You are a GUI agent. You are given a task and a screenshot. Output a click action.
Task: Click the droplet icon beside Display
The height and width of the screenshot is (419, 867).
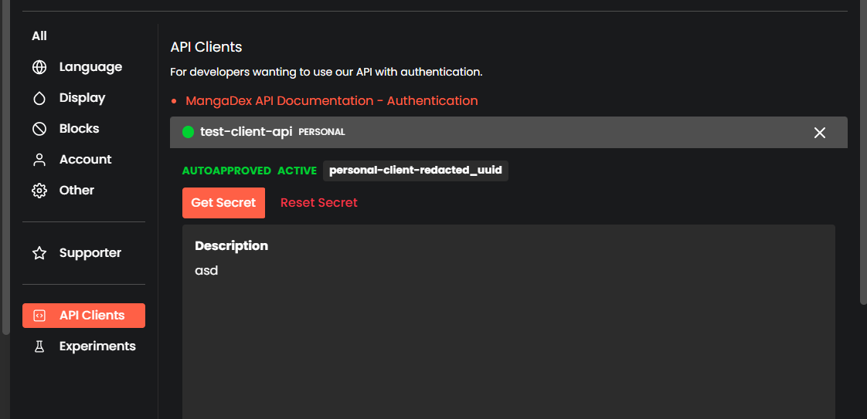point(39,98)
